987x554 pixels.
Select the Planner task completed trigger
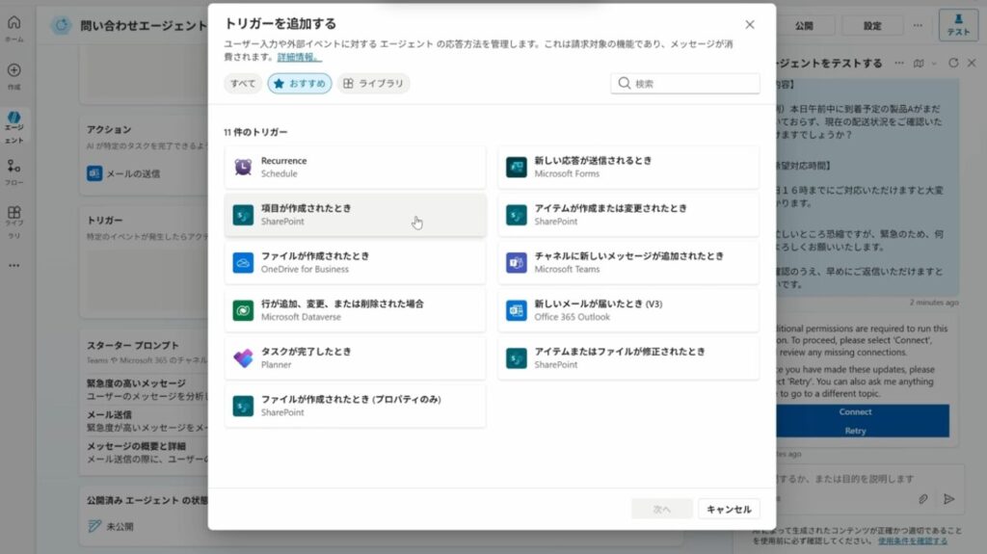click(355, 357)
